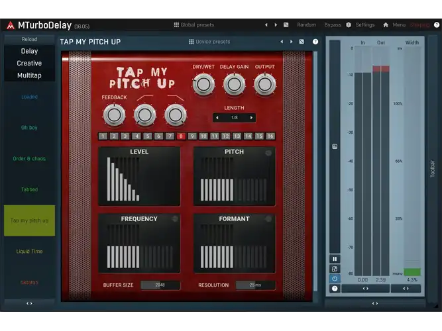Click RESOLUTION 25 ms field

point(256,285)
